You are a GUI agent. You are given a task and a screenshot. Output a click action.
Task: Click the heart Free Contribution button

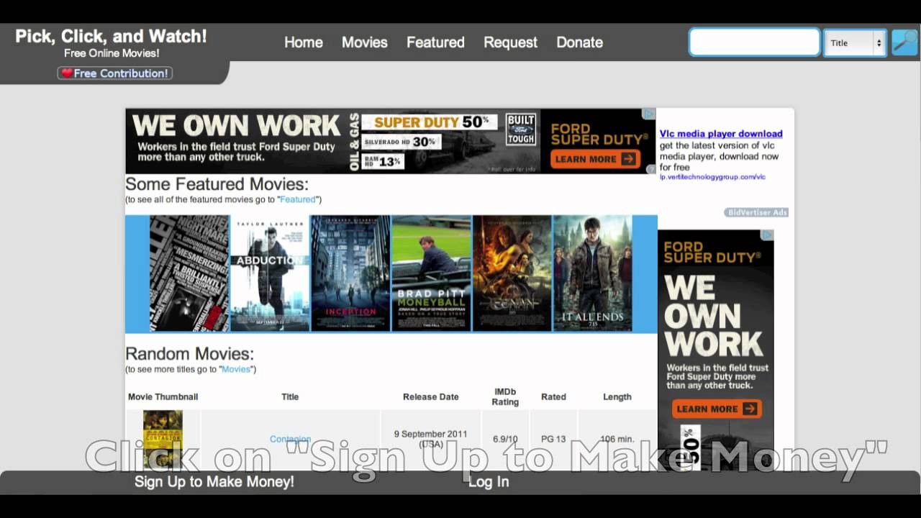coord(115,73)
